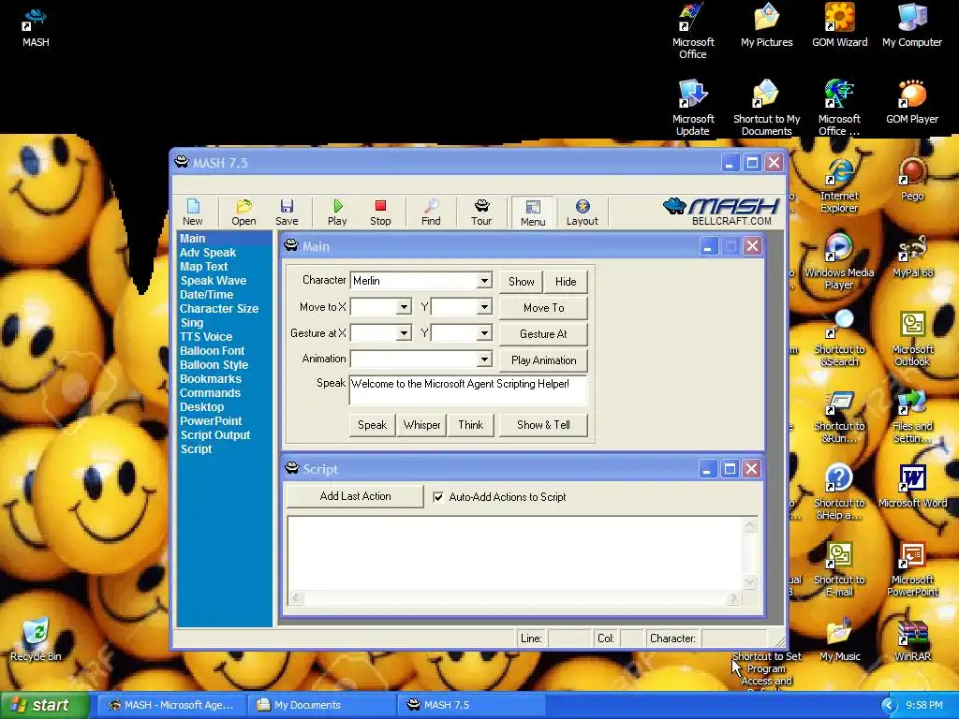Open Internet Explorer desktop icon
The width and height of the screenshot is (959, 719).
tap(839, 185)
